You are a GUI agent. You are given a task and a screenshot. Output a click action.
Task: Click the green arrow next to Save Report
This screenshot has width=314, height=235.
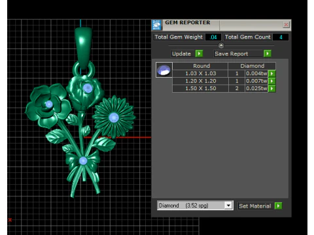(268, 54)
